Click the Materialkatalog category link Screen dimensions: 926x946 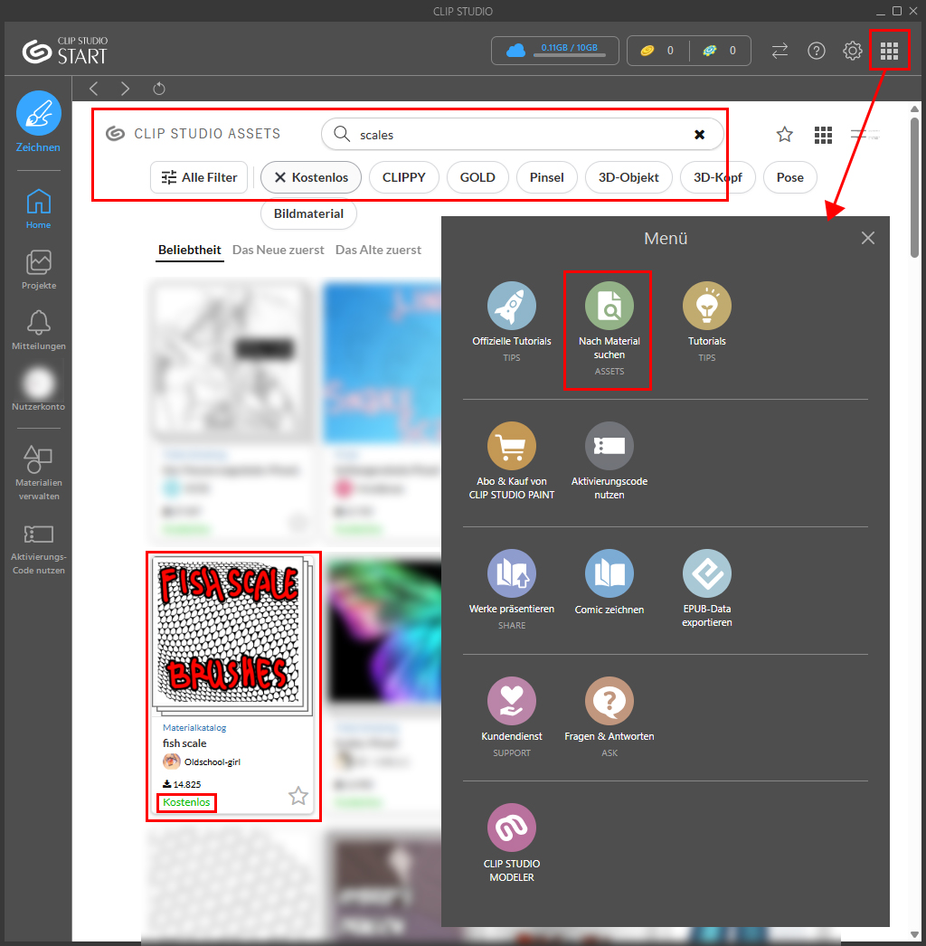pyautogui.click(x=194, y=728)
